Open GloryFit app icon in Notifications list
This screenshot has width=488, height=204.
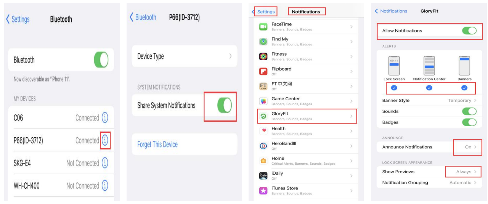263,116
